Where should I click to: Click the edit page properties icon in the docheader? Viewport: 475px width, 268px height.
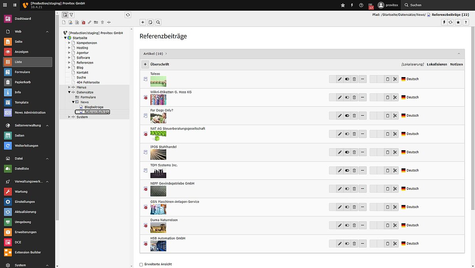[x=150, y=22]
